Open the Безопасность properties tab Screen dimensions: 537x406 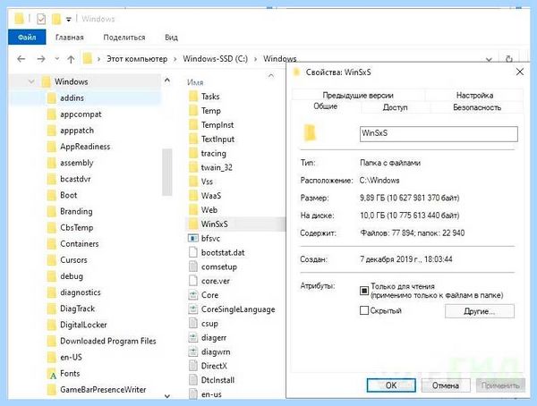[x=477, y=107]
